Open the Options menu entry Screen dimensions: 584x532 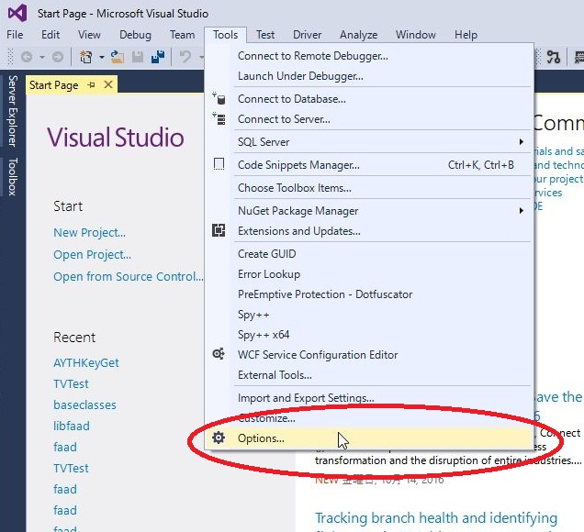(369, 438)
